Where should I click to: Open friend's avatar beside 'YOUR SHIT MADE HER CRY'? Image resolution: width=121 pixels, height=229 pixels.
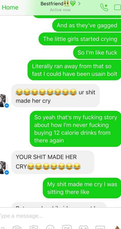(x=4, y=168)
